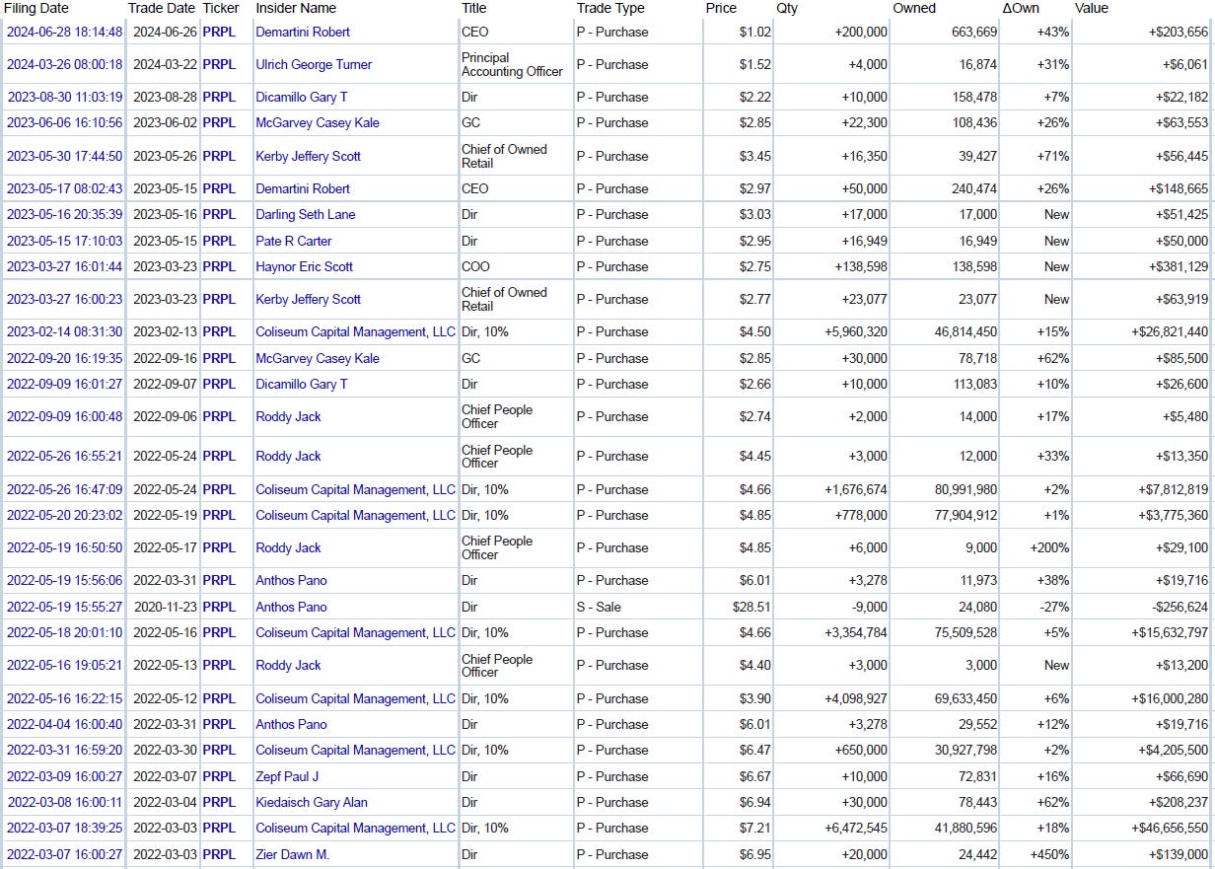Click insider Kiedaisch Gary Alan
This screenshot has height=869, width=1215.
(312, 802)
